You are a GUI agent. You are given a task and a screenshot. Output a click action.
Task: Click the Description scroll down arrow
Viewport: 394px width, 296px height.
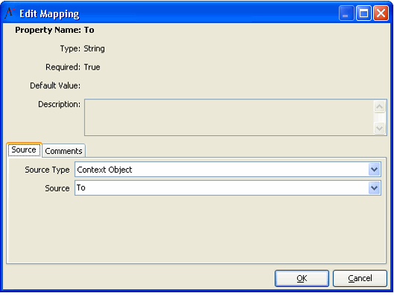click(x=379, y=128)
